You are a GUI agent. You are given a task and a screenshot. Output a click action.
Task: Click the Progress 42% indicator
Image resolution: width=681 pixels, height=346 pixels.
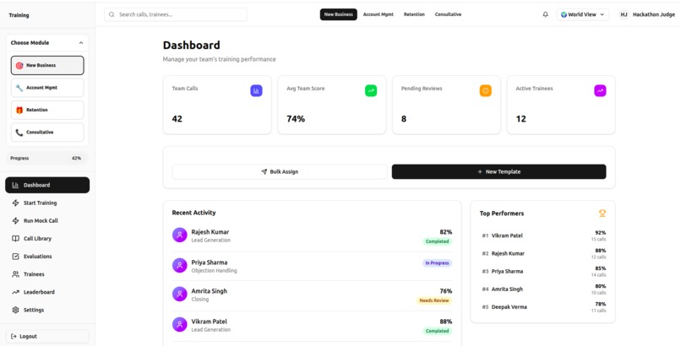click(47, 159)
